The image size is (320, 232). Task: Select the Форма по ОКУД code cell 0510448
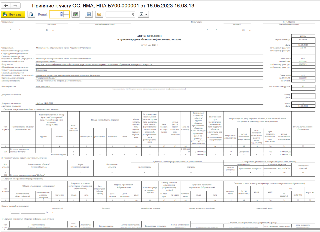tap(303, 40)
